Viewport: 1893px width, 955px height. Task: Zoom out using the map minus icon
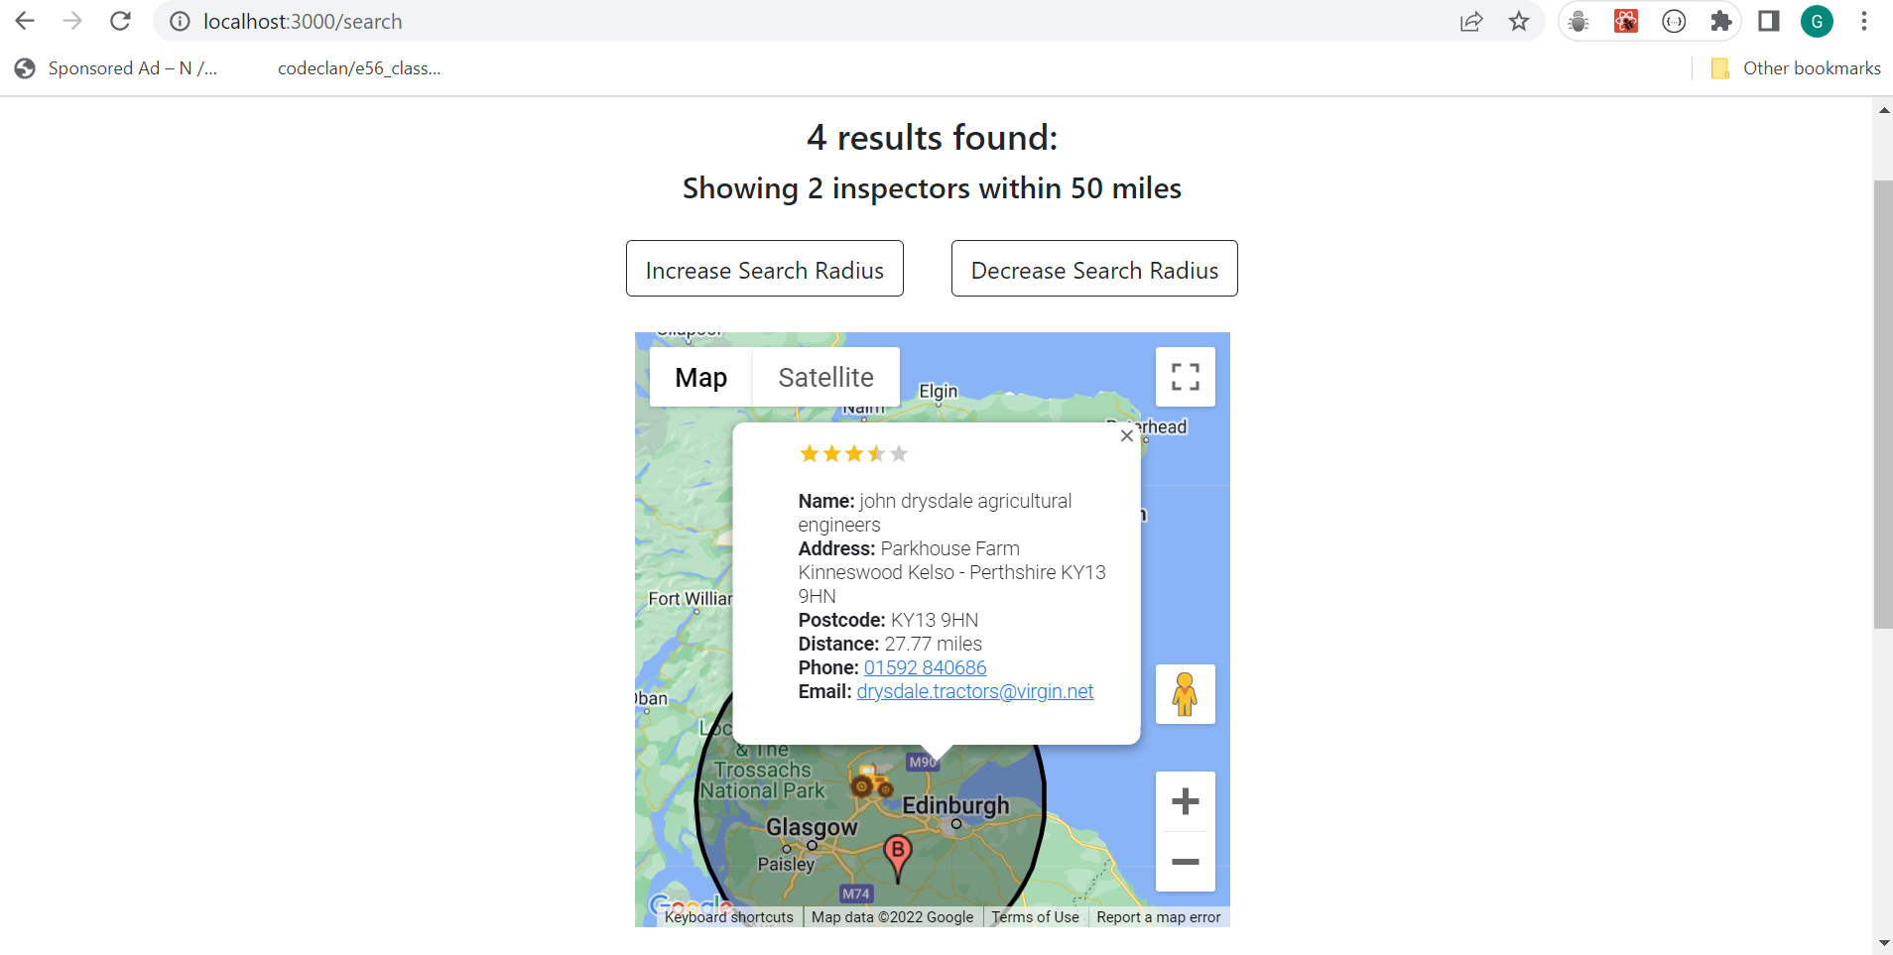[1187, 863]
